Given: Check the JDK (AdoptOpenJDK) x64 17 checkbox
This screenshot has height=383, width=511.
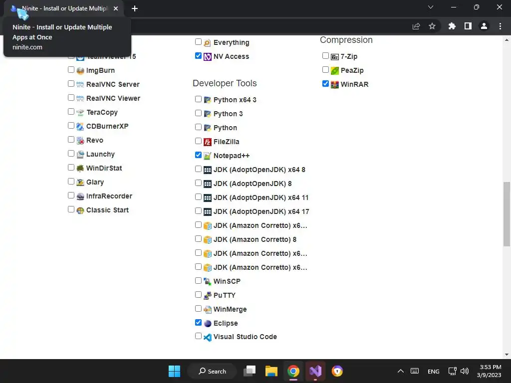Looking at the screenshot, I should [198, 211].
